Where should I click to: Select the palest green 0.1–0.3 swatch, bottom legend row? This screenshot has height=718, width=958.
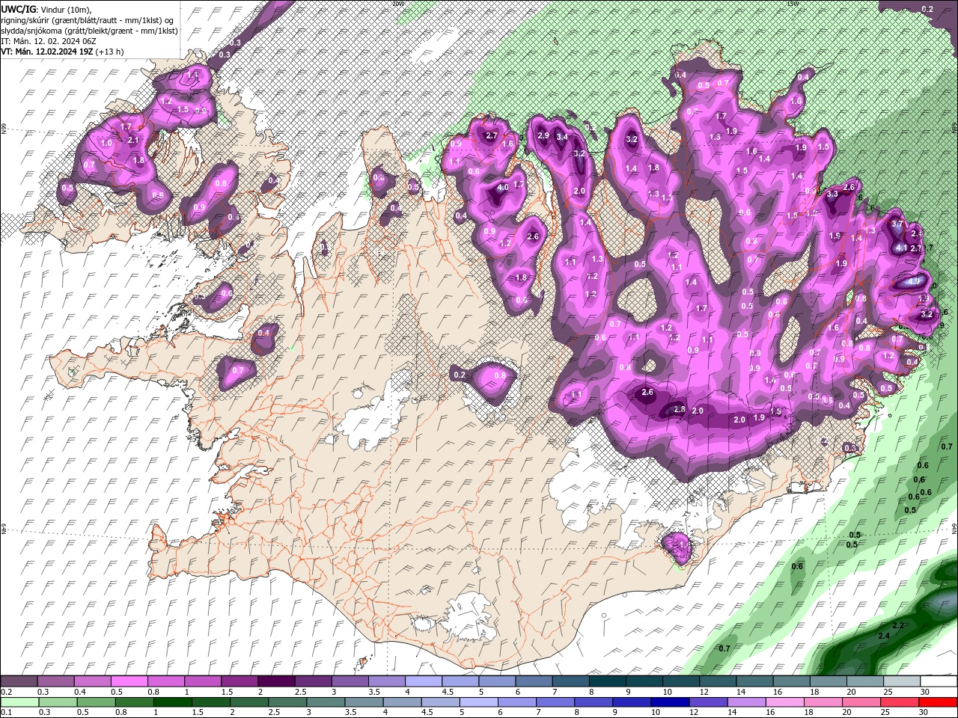click(x=19, y=702)
